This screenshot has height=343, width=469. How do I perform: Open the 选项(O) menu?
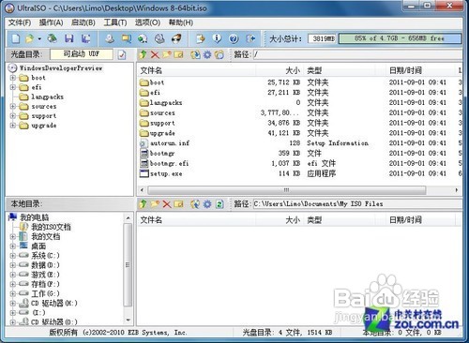[x=147, y=22]
